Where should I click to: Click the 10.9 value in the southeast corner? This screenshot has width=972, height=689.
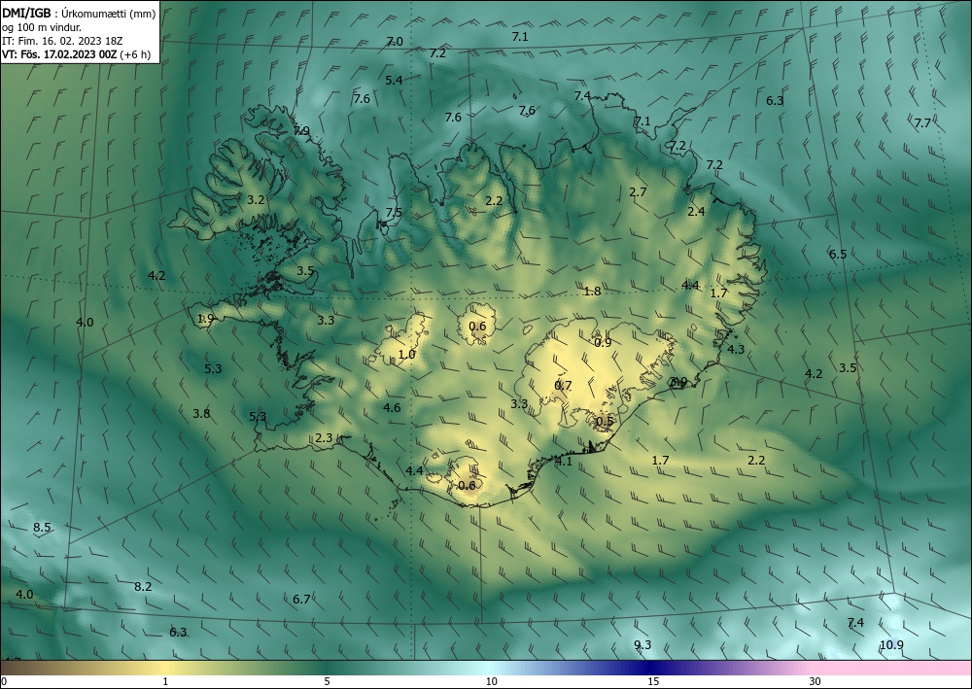tap(891, 644)
